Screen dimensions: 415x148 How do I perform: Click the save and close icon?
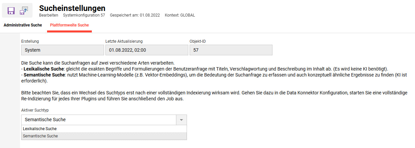click(24, 11)
